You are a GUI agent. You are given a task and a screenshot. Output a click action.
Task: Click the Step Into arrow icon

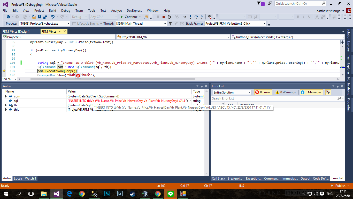click(x=190, y=17)
